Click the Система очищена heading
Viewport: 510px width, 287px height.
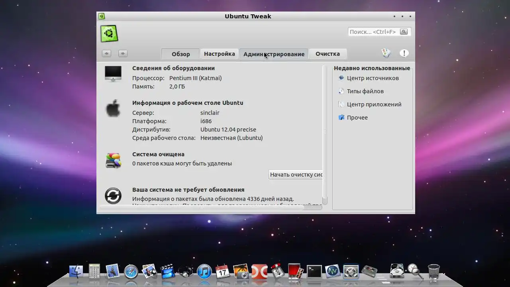click(x=158, y=154)
